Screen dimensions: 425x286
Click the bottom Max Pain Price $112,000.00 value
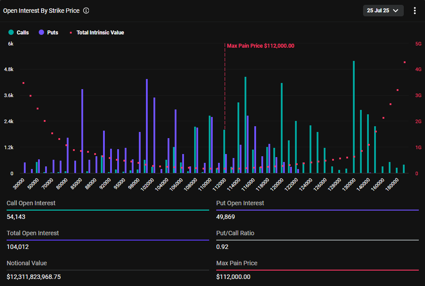point(233,277)
